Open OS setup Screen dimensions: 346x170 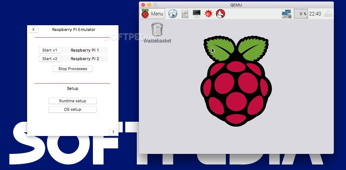72,109
